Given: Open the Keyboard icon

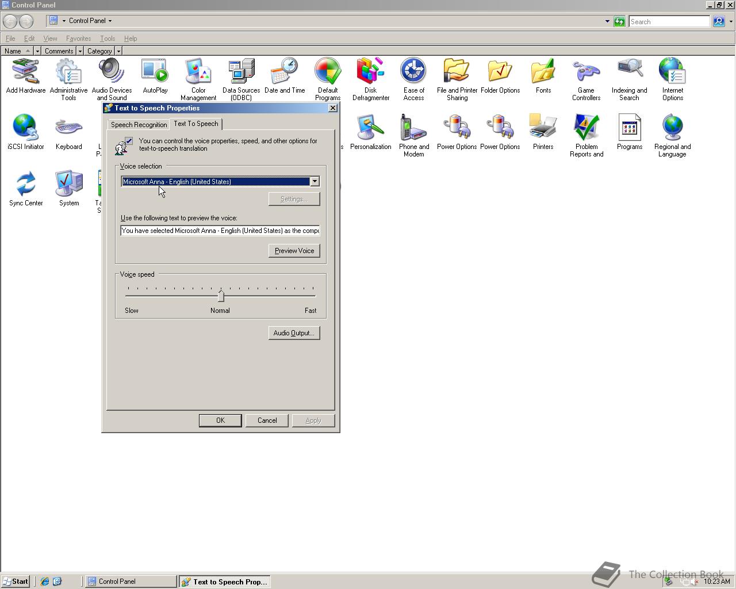Looking at the screenshot, I should [69, 132].
